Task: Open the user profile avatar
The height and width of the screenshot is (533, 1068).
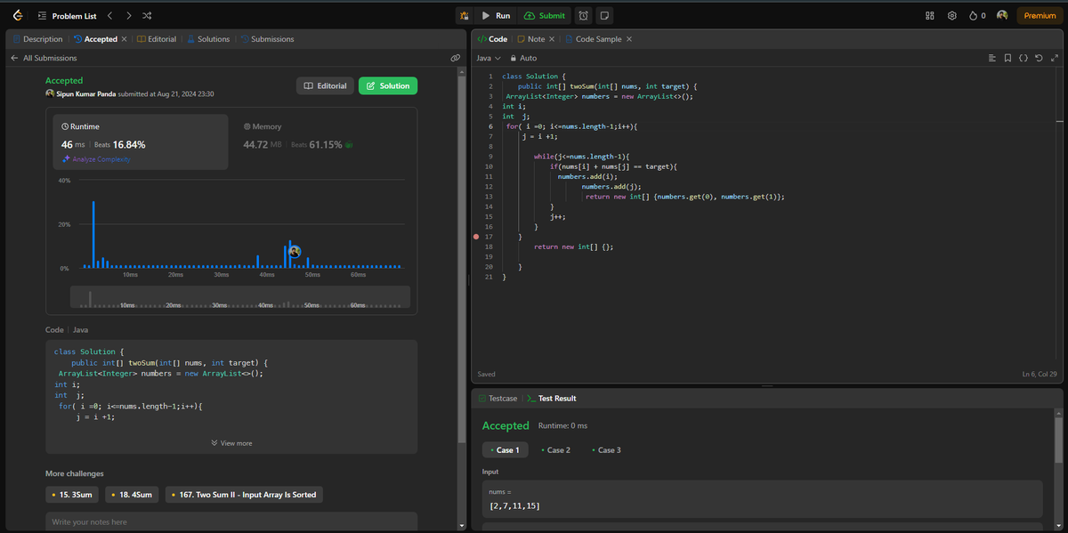Action: (1002, 15)
